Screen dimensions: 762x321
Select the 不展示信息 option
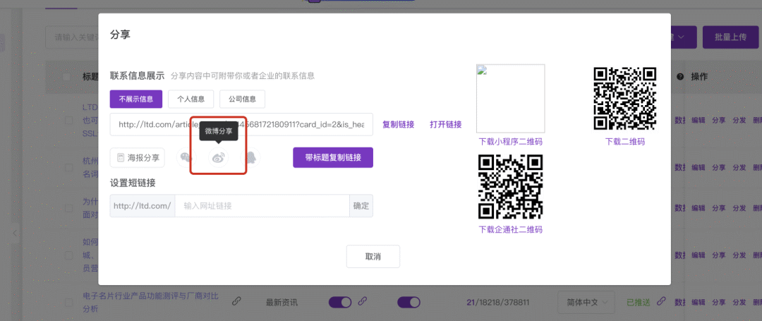click(x=136, y=99)
